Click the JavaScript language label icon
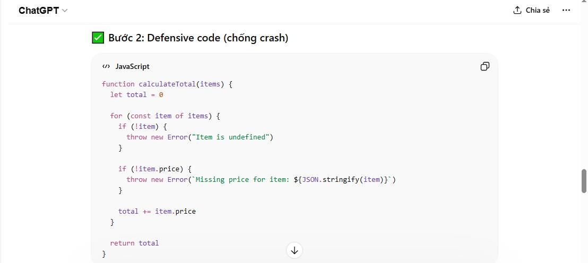588x263 pixels. [x=106, y=66]
